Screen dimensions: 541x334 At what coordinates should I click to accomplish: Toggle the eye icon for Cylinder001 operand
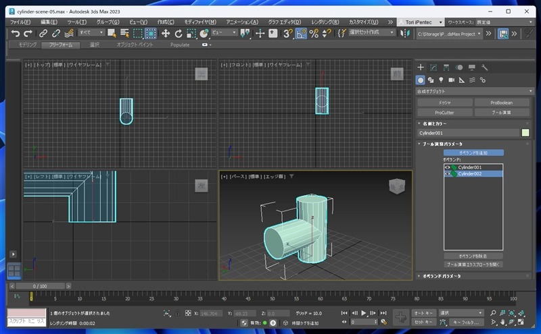point(447,167)
